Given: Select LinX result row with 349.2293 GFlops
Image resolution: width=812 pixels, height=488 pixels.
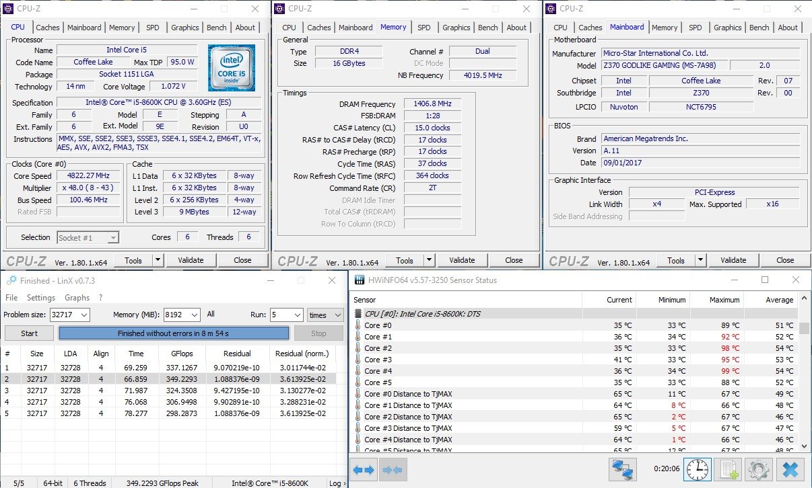Looking at the screenshot, I should [x=170, y=379].
